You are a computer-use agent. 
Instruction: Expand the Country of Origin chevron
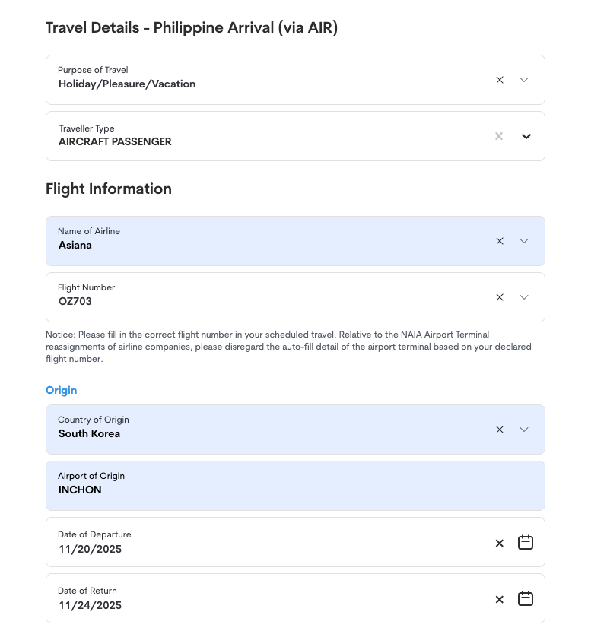524,430
